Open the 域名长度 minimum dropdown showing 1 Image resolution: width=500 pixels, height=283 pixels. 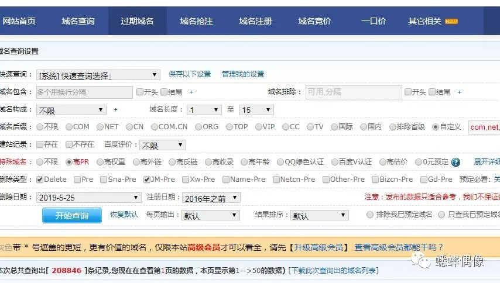click(204, 110)
